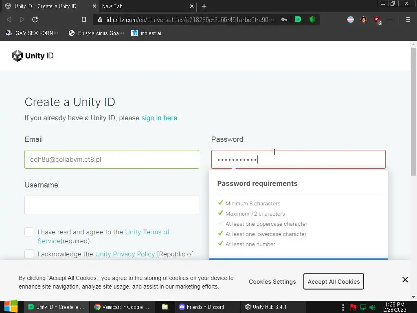Image resolution: width=417 pixels, height=313 pixels.
Task: Click the 'At least one lowercase character' text
Action: click(x=266, y=234)
